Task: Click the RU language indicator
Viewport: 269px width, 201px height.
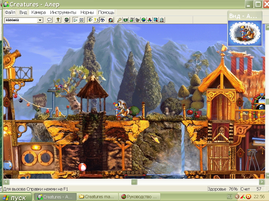Action: pyautogui.click(x=229, y=197)
